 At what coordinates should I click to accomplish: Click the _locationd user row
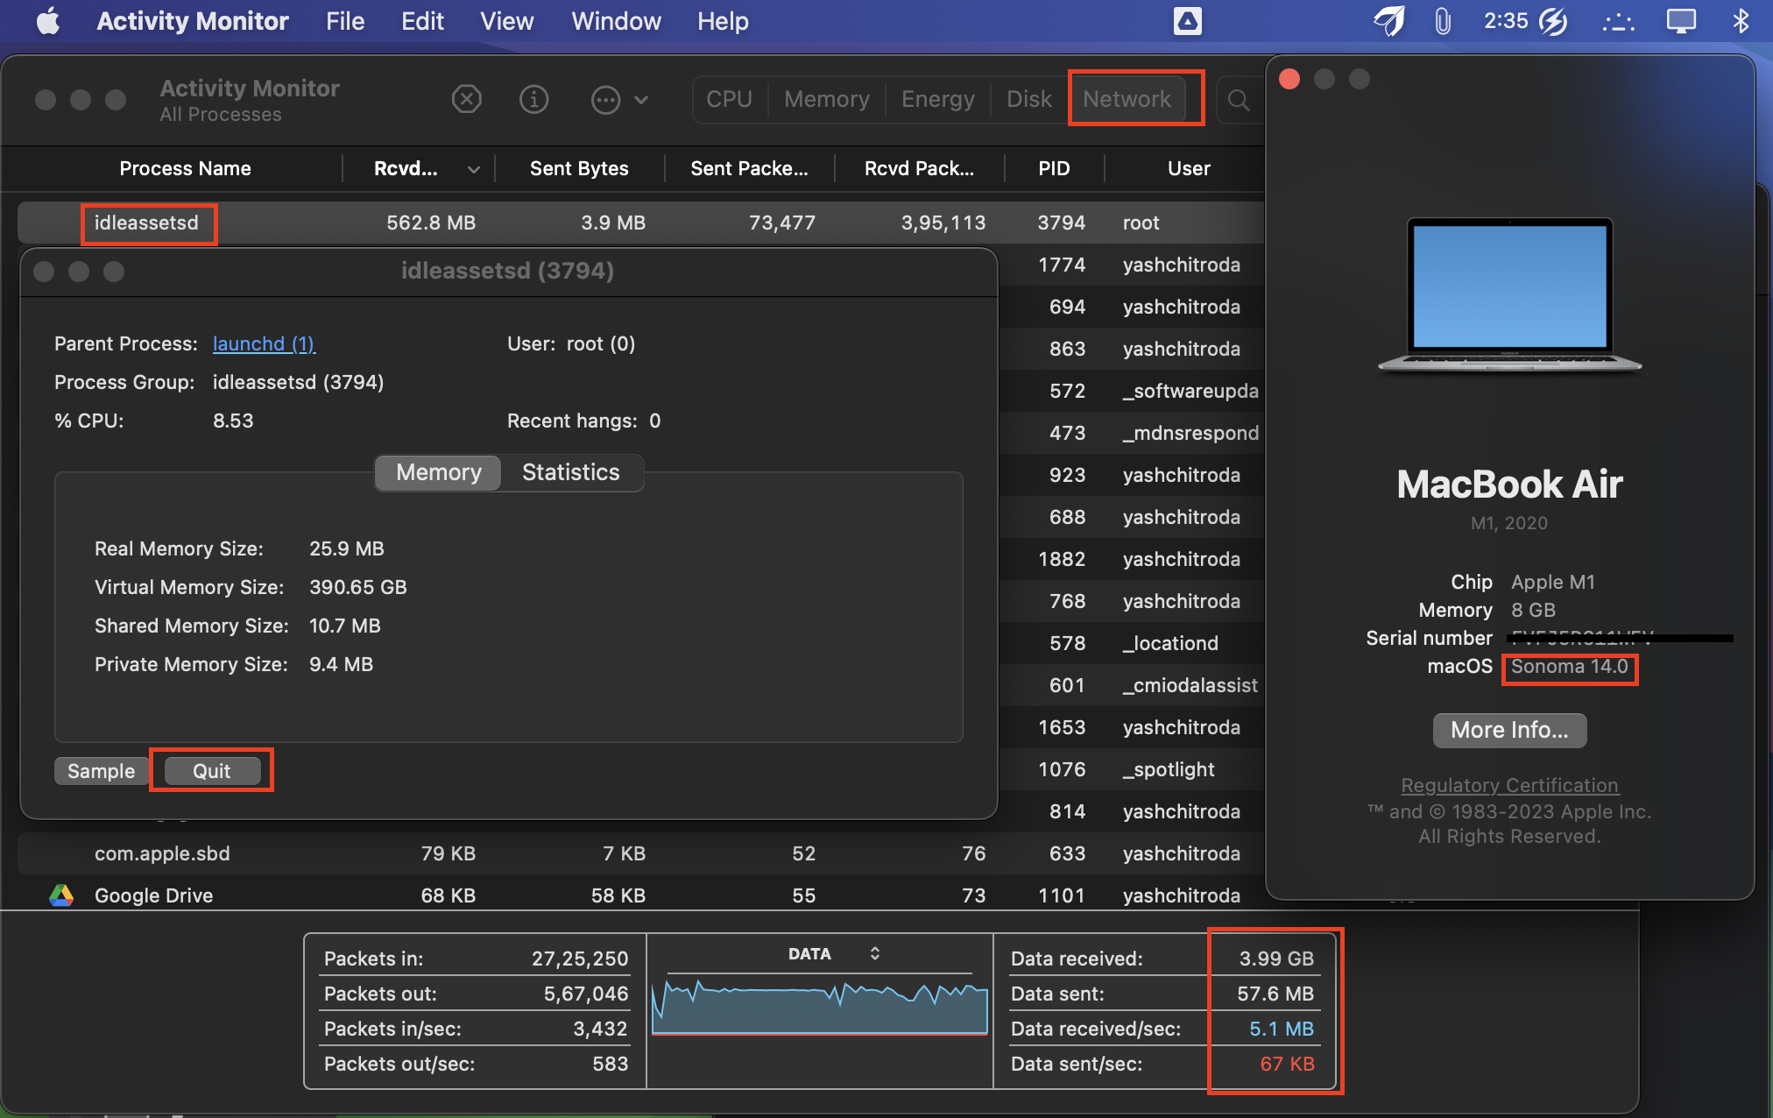[1131, 643]
